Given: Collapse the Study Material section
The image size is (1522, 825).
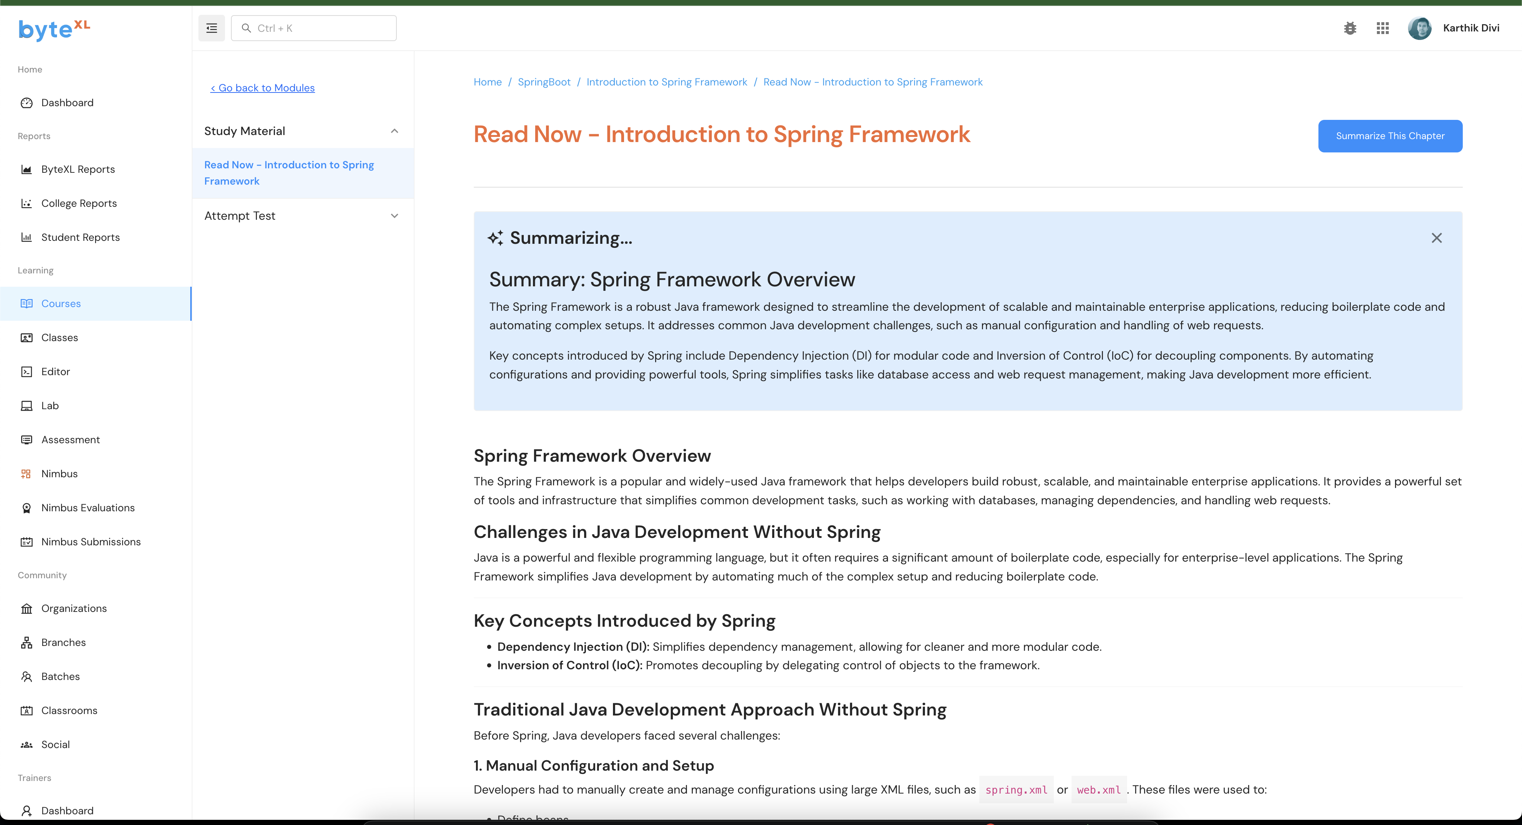Looking at the screenshot, I should coord(395,131).
